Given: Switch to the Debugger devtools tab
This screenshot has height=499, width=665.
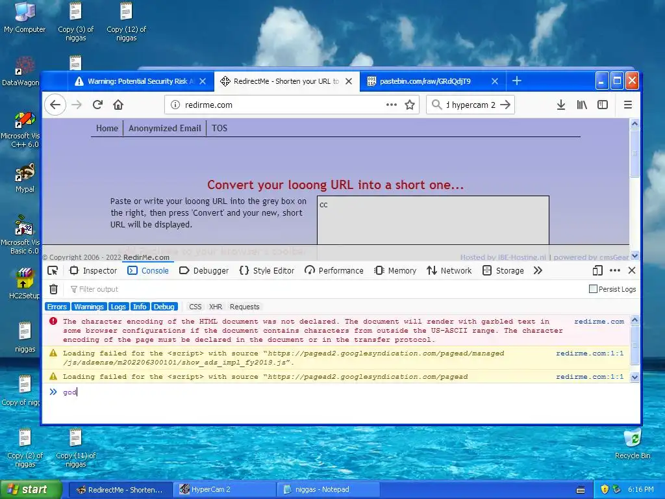Looking at the screenshot, I should [204, 271].
